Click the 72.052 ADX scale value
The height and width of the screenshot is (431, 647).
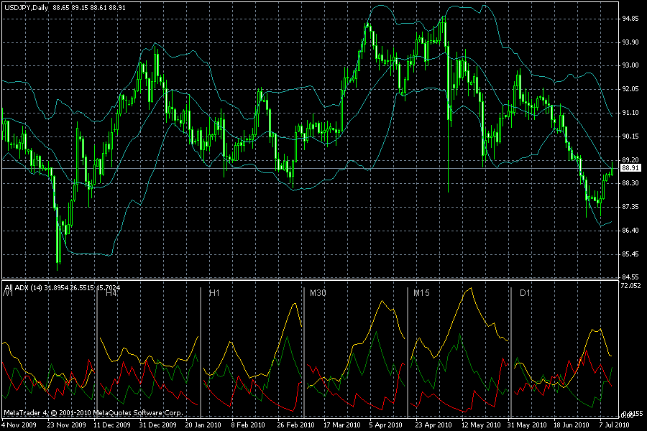point(631,285)
